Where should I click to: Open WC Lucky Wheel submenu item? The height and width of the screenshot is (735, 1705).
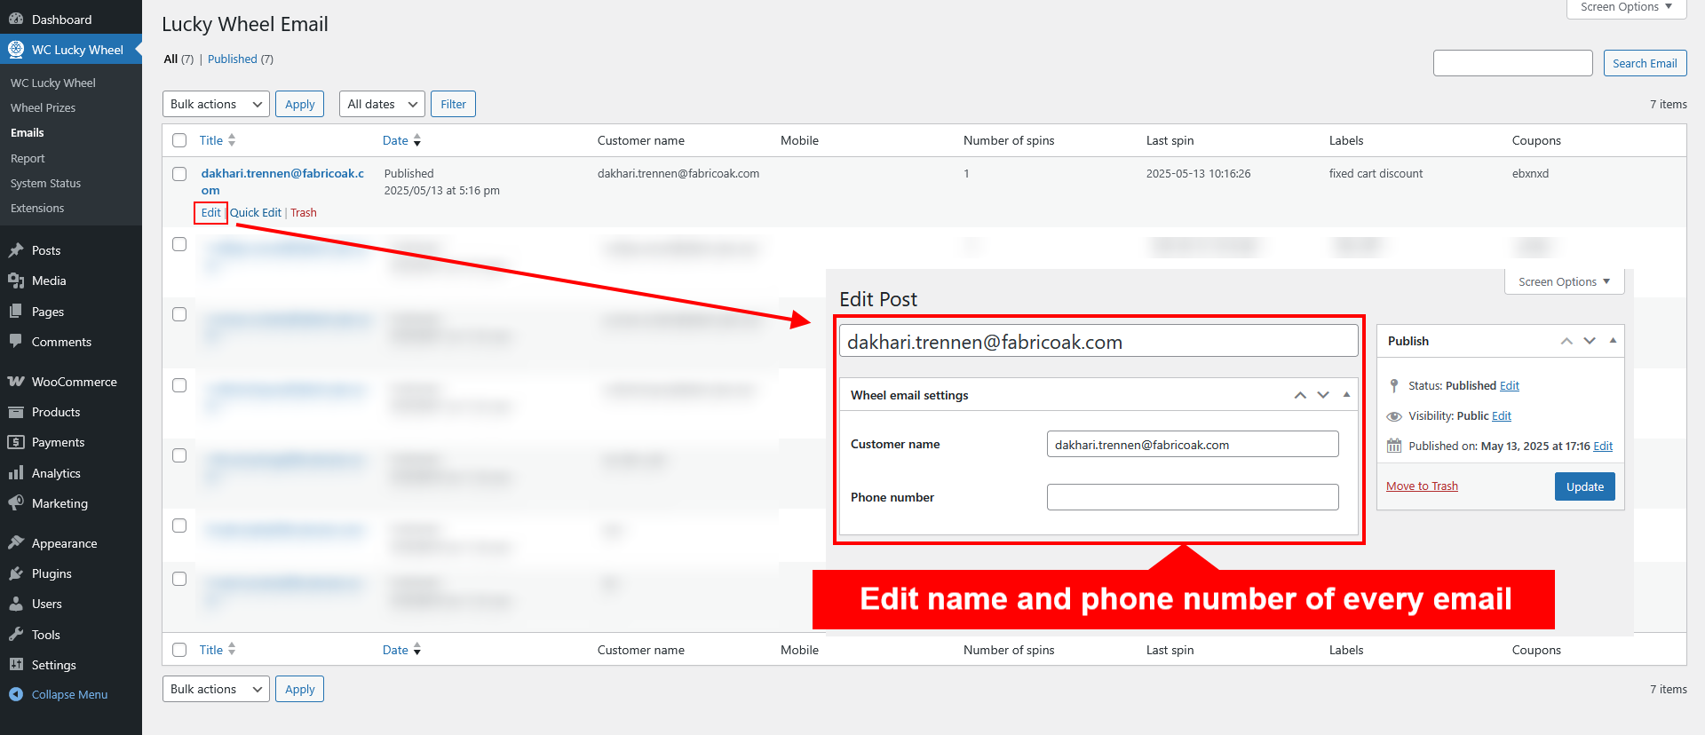pyautogui.click(x=53, y=83)
